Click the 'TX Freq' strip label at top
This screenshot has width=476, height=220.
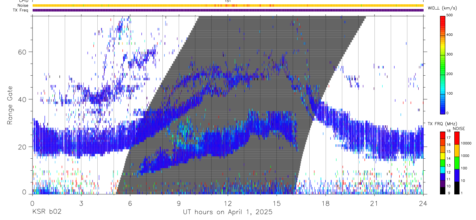coord(21,10)
